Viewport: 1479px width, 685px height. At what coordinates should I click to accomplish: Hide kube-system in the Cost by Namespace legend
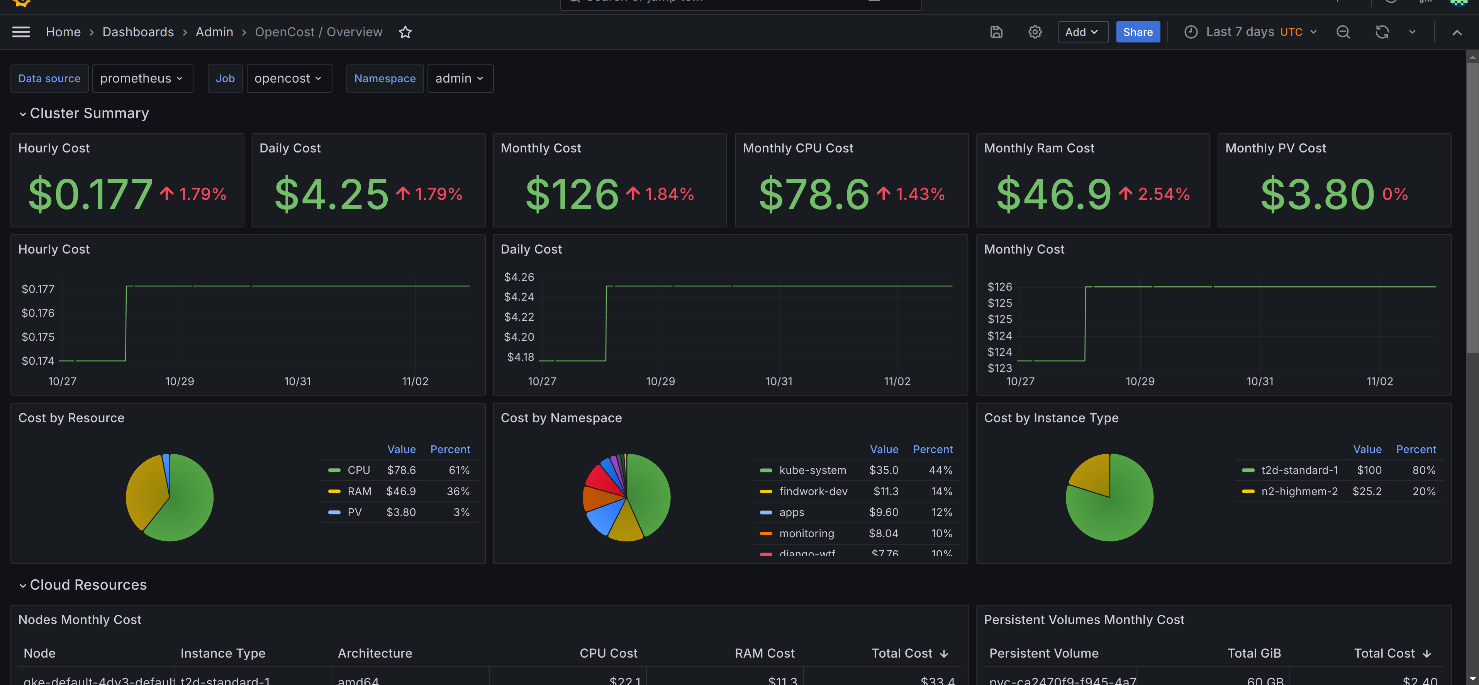coord(812,470)
